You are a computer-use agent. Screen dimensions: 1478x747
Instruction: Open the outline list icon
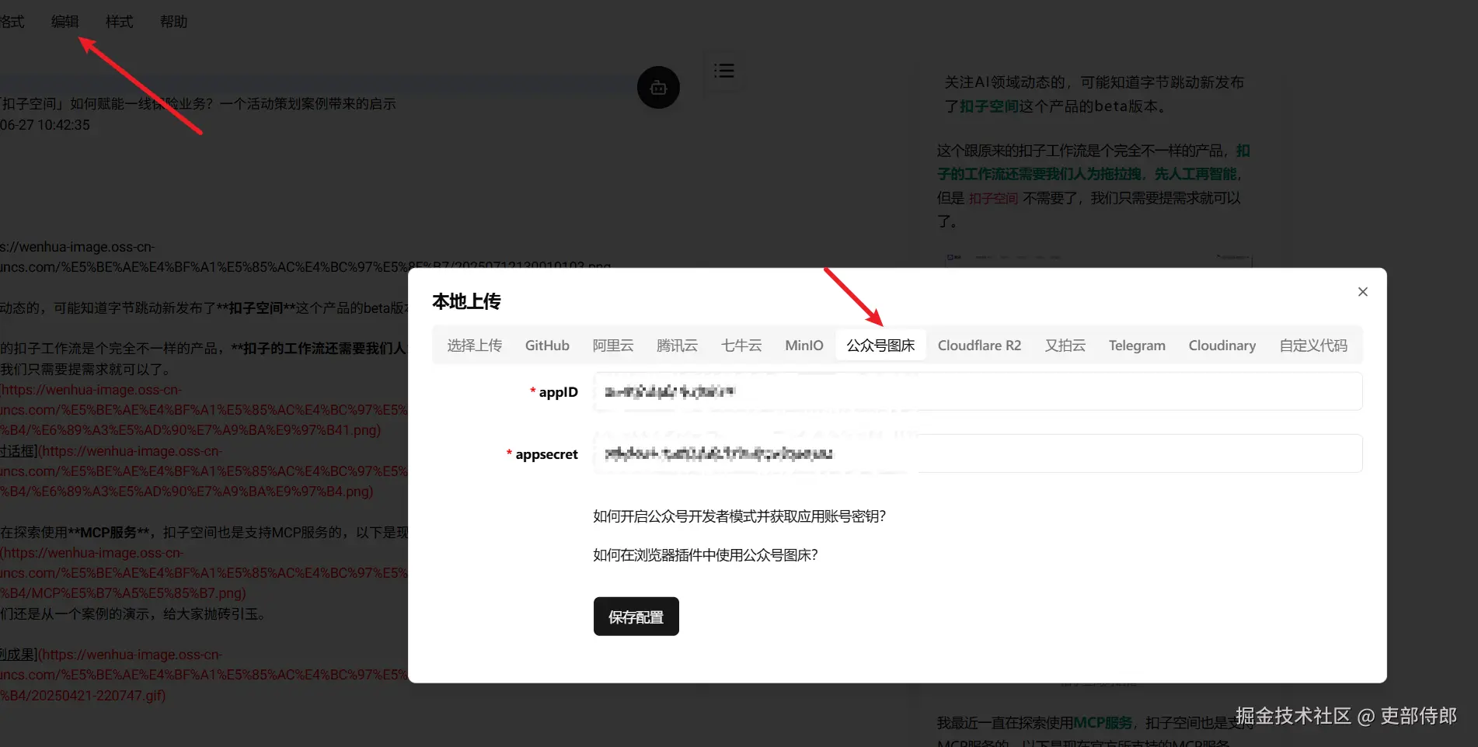(x=723, y=71)
